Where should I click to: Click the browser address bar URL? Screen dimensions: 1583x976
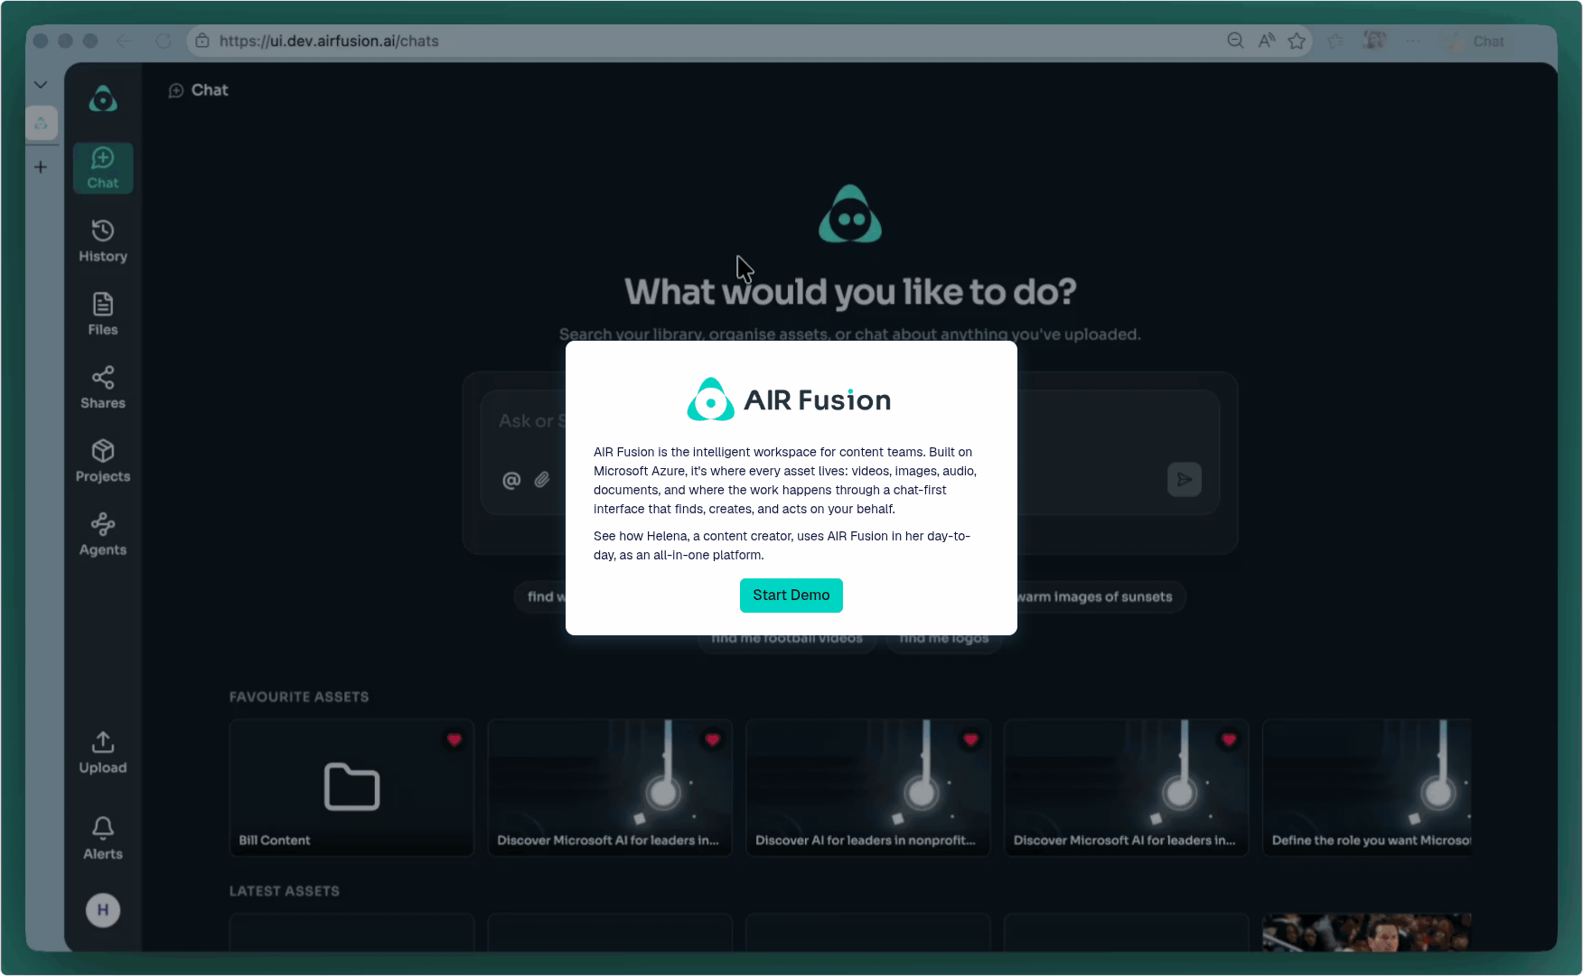point(329,41)
